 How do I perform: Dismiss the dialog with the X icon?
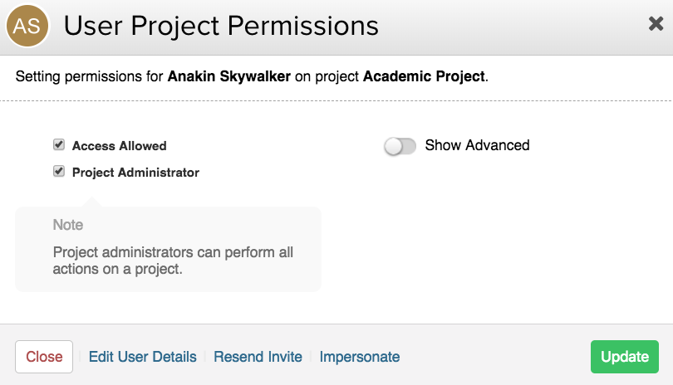(x=656, y=24)
